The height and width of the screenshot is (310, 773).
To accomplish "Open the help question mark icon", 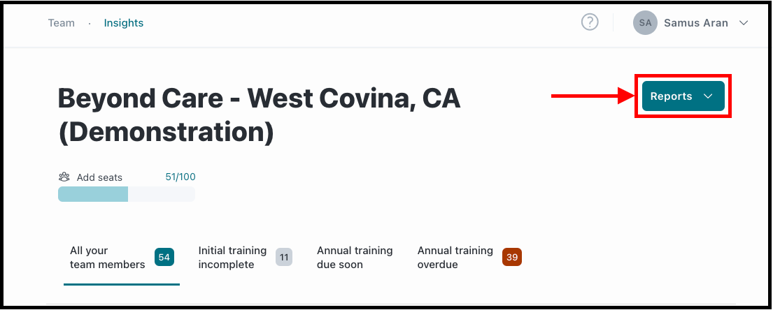I will (590, 22).
